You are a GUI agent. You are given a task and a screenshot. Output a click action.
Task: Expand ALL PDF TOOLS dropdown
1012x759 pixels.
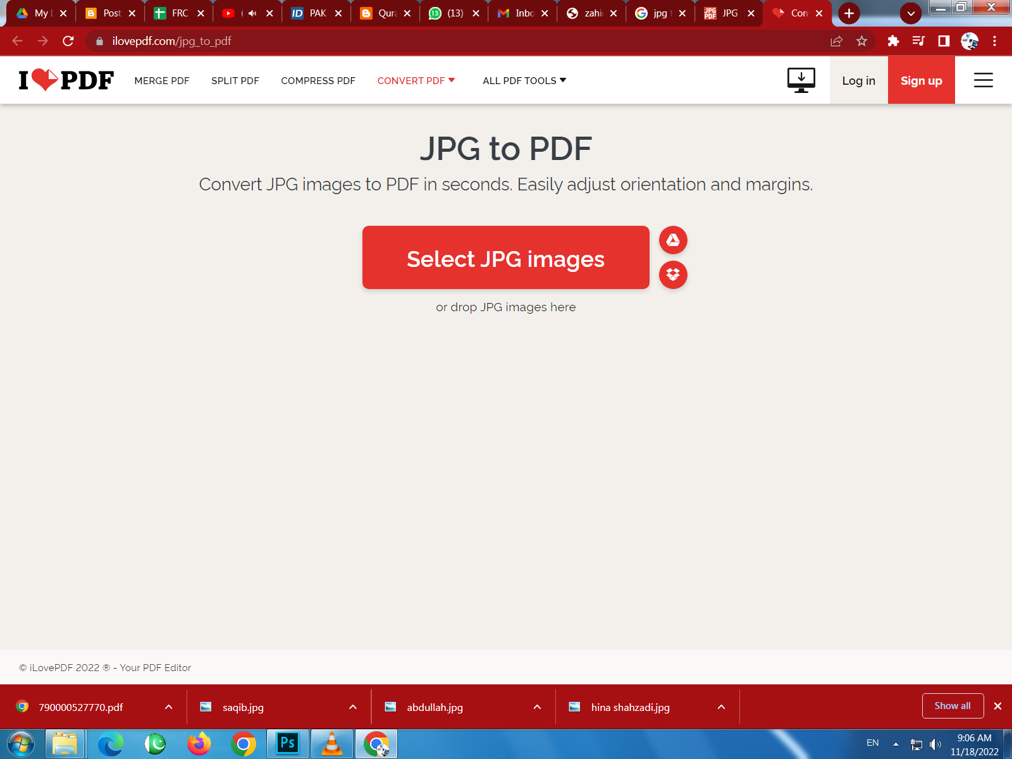pos(524,80)
